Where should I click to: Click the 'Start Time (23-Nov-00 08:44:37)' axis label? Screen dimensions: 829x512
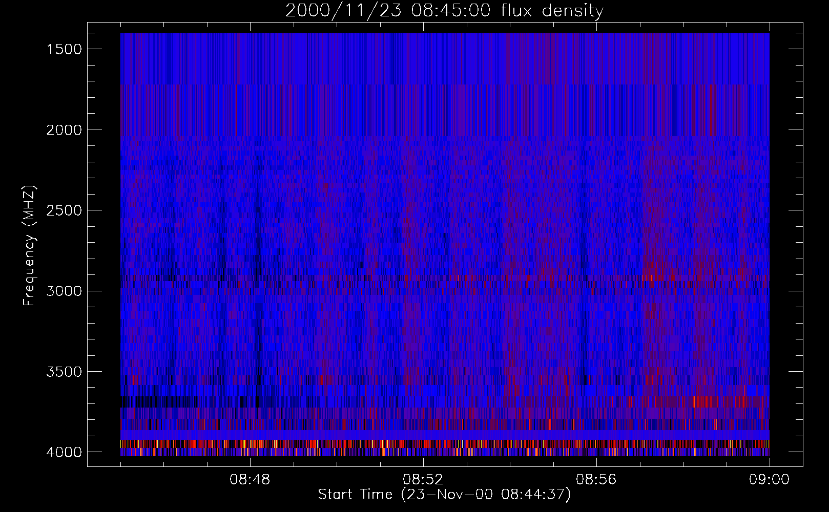[444, 495]
